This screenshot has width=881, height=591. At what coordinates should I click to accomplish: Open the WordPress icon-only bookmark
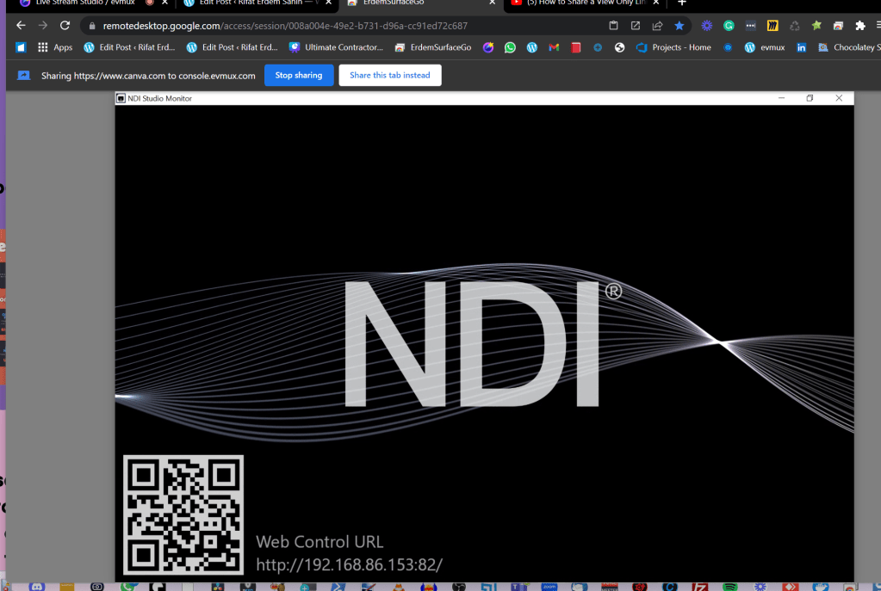531,47
